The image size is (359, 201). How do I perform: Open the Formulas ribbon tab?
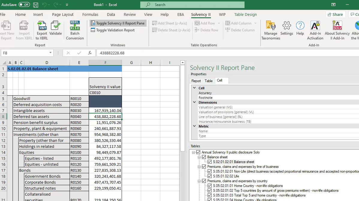(90, 14)
